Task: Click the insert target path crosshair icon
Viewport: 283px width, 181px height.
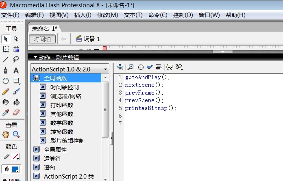Action: tap(141, 67)
